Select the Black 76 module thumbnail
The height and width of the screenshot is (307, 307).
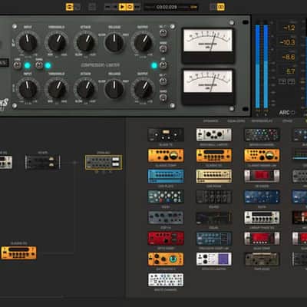click(166, 135)
